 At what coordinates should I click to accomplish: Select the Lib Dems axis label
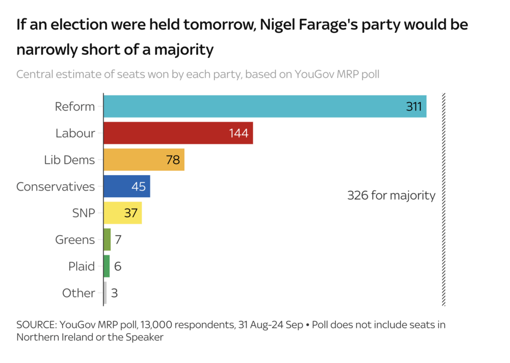pos(70,160)
